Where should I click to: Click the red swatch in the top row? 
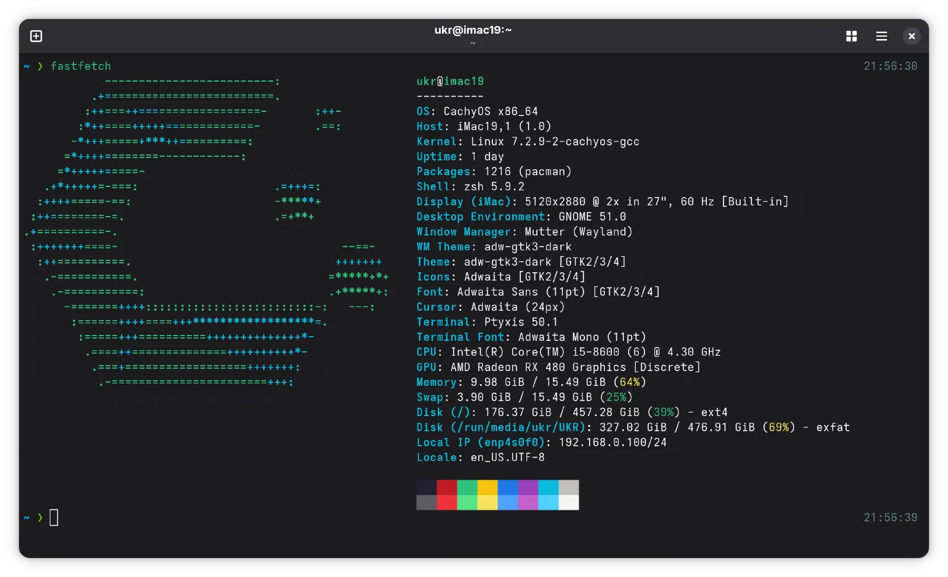click(447, 487)
